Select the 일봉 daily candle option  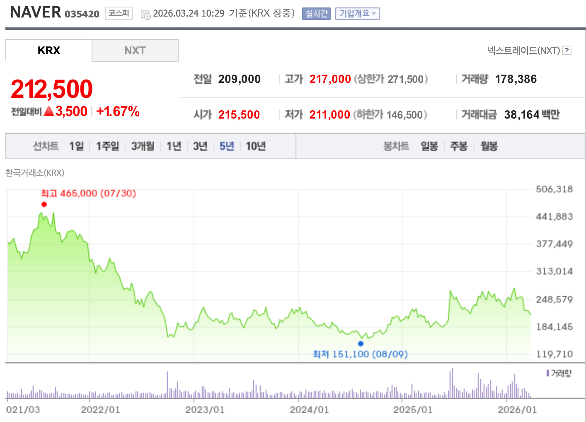tap(429, 146)
